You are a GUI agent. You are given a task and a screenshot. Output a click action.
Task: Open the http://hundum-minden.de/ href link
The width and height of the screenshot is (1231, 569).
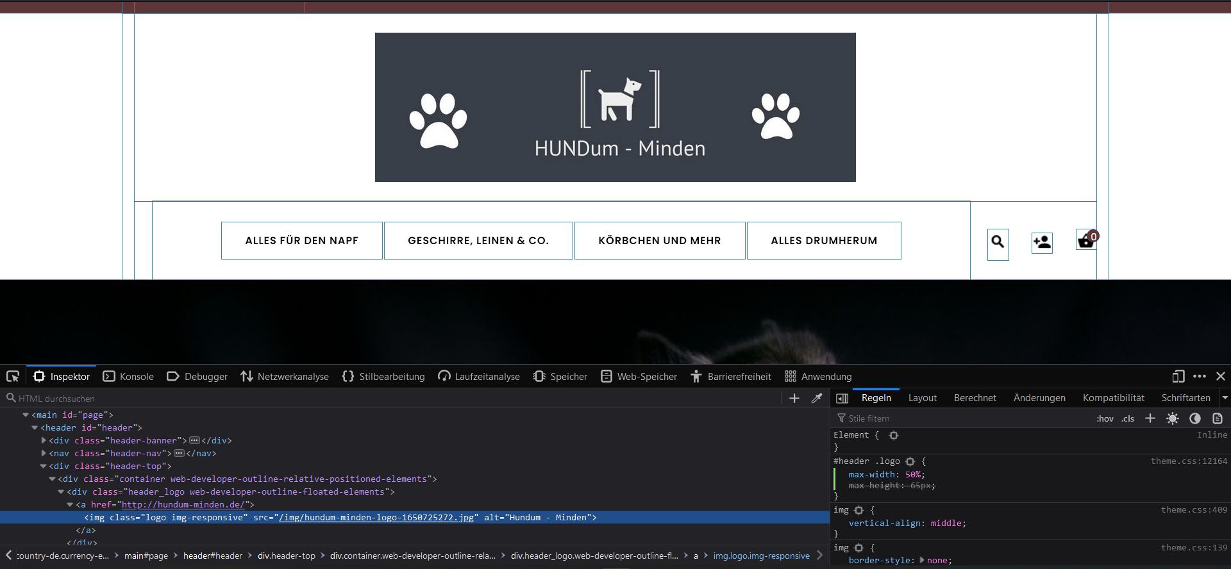(183, 505)
